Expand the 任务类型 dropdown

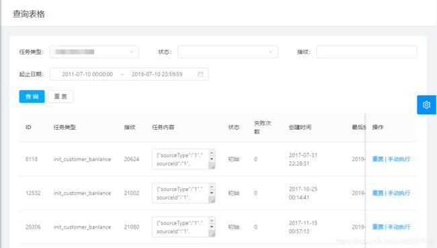point(94,52)
